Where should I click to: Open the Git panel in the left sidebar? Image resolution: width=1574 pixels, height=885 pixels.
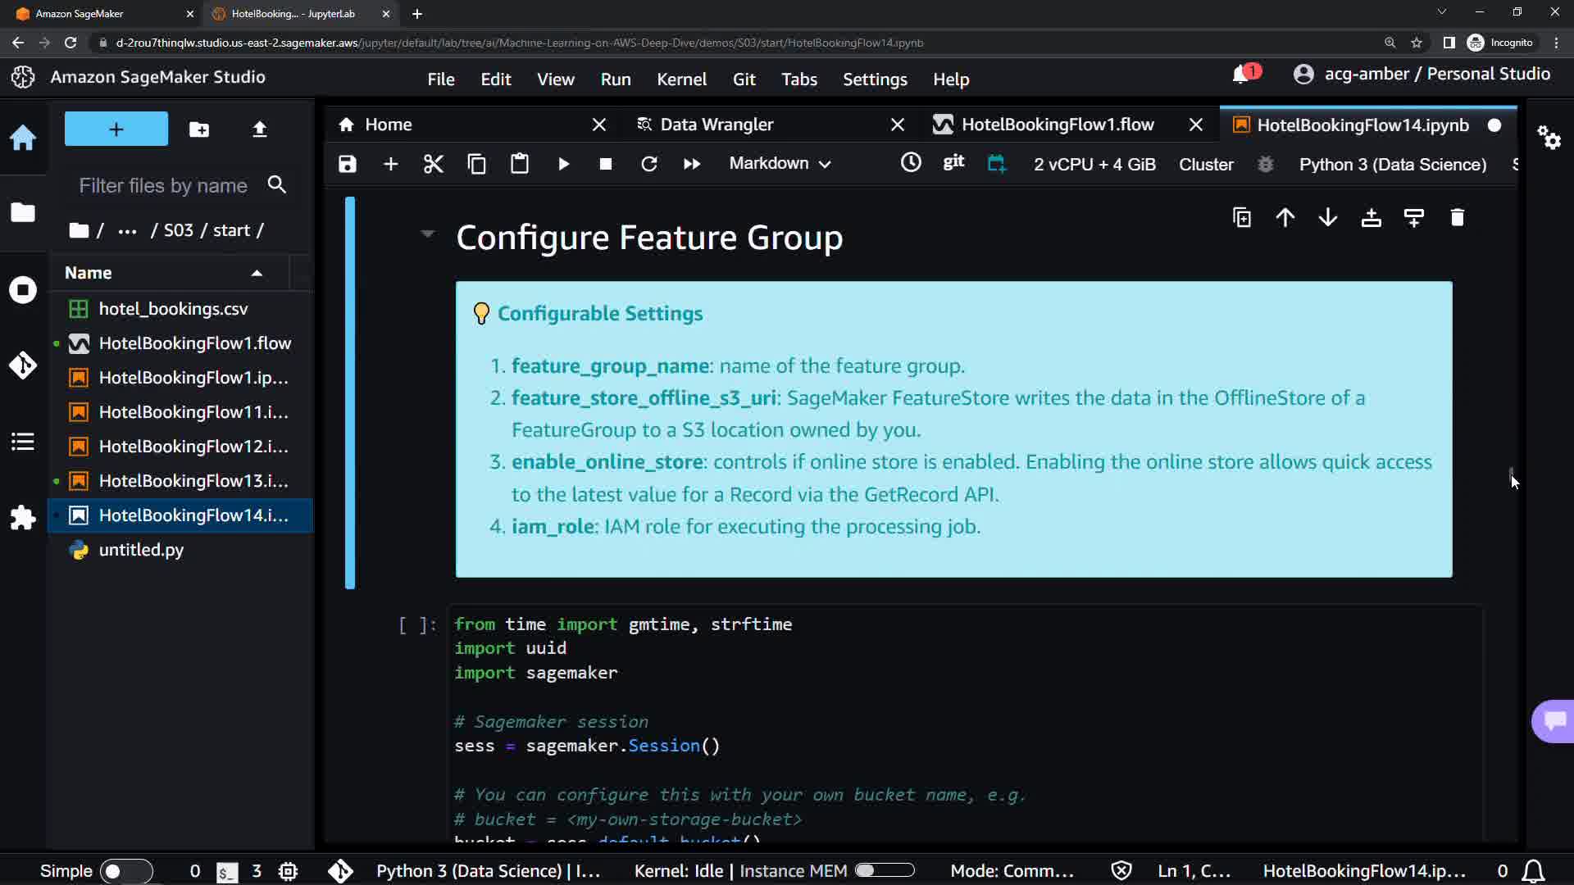pos(23,365)
